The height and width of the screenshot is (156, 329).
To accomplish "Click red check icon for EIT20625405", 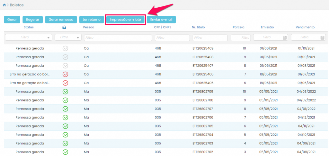I will pyautogui.click(x=65, y=83).
